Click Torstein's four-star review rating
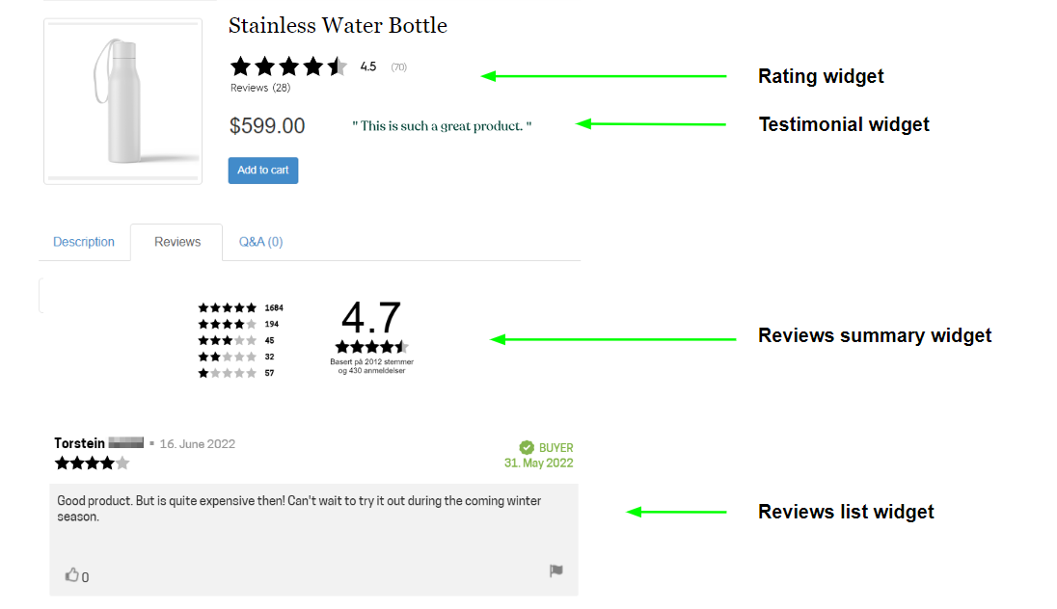The width and height of the screenshot is (1057, 609). (92, 463)
